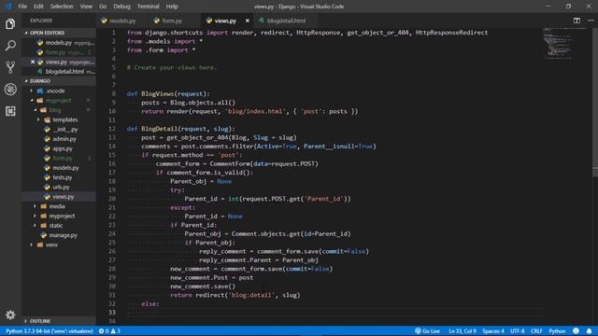Open the Search view in activity bar
This screenshot has width=598, height=336.
point(10,46)
